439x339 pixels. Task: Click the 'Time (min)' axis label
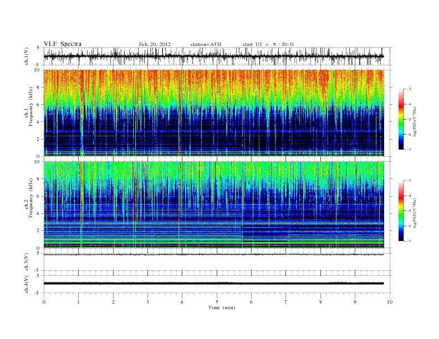pyautogui.click(x=222, y=307)
